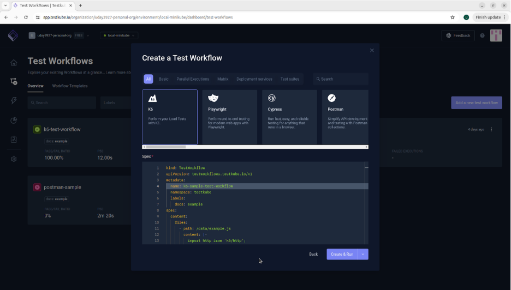The height and width of the screenshot is (290, 511).
Task: Open the three-dot menu for k6-test-workflow
Action: [x=491, y=129]
